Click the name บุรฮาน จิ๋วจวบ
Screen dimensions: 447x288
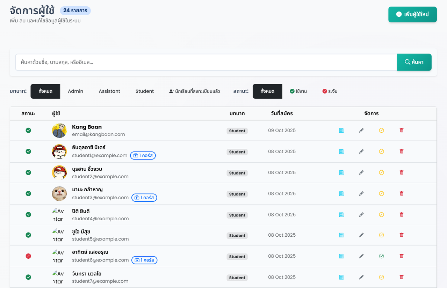tap(87, 169)
